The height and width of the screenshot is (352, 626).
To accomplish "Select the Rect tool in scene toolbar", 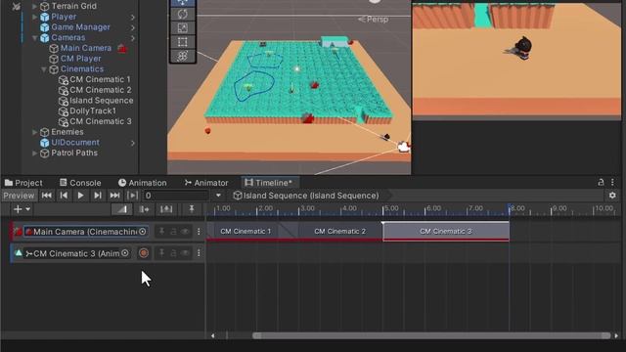I will click(183, 42).
